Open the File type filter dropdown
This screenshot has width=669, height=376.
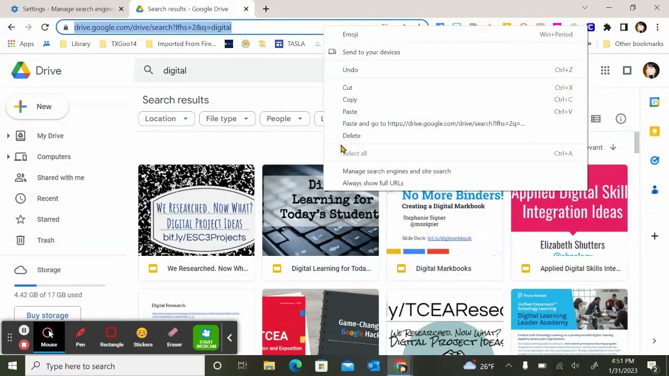pyautogui.click(x=227, y=119)
